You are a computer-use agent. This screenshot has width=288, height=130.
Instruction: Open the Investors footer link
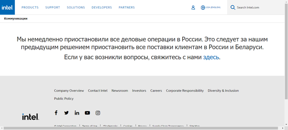[x=139, y=91]
